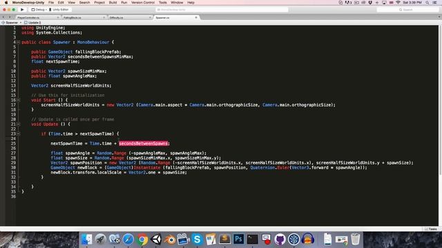Open Terminal from the dock
The width and height of the screenshot is (442, 248).
(252, 240)
